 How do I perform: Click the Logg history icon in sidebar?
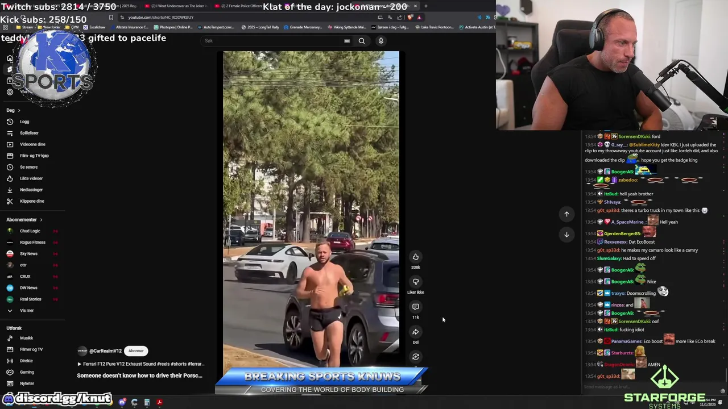point(10,122)
